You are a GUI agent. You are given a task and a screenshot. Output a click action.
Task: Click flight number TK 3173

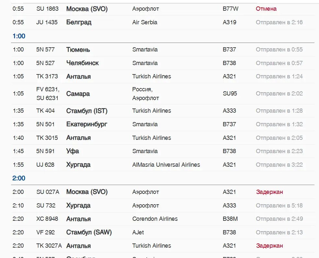pos(47,76)
